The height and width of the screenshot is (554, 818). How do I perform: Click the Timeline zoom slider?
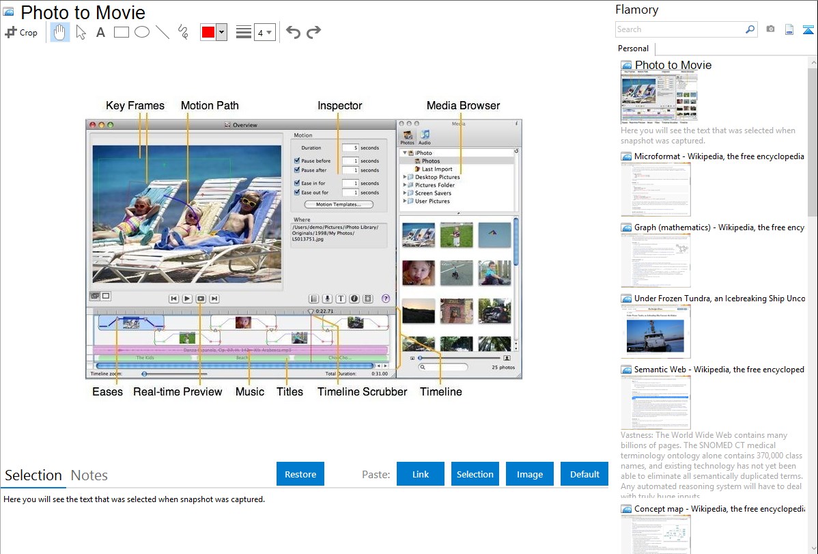(175, 374)
